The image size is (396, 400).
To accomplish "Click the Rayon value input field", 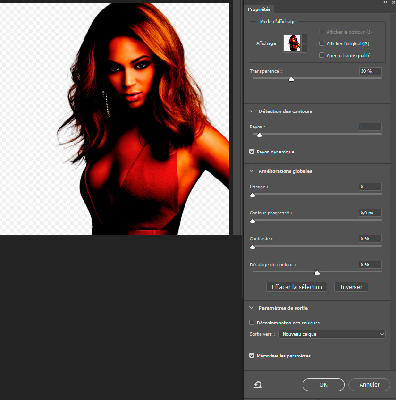I will [370, 127].
